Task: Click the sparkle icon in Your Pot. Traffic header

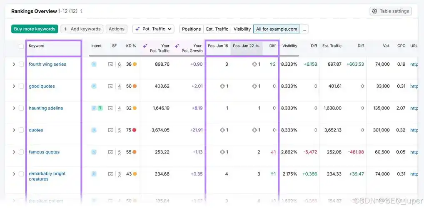Action: coord(145,46)
